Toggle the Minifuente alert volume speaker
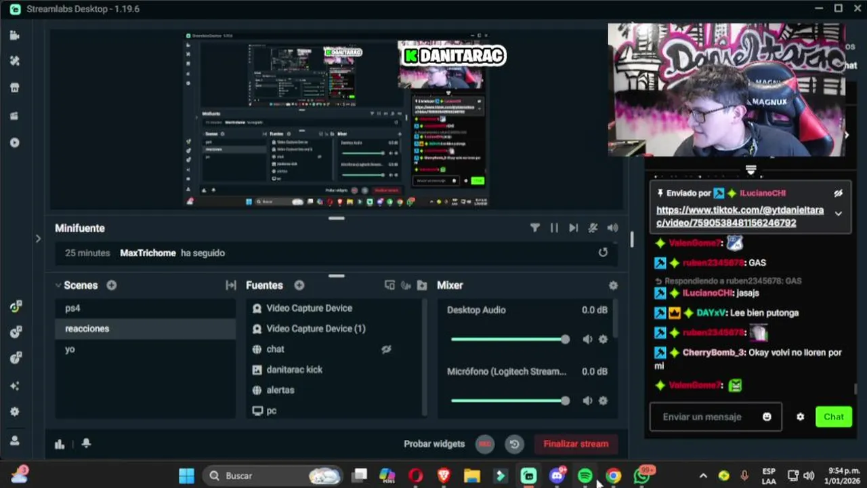The image size is (867, 488). point(613,228)
